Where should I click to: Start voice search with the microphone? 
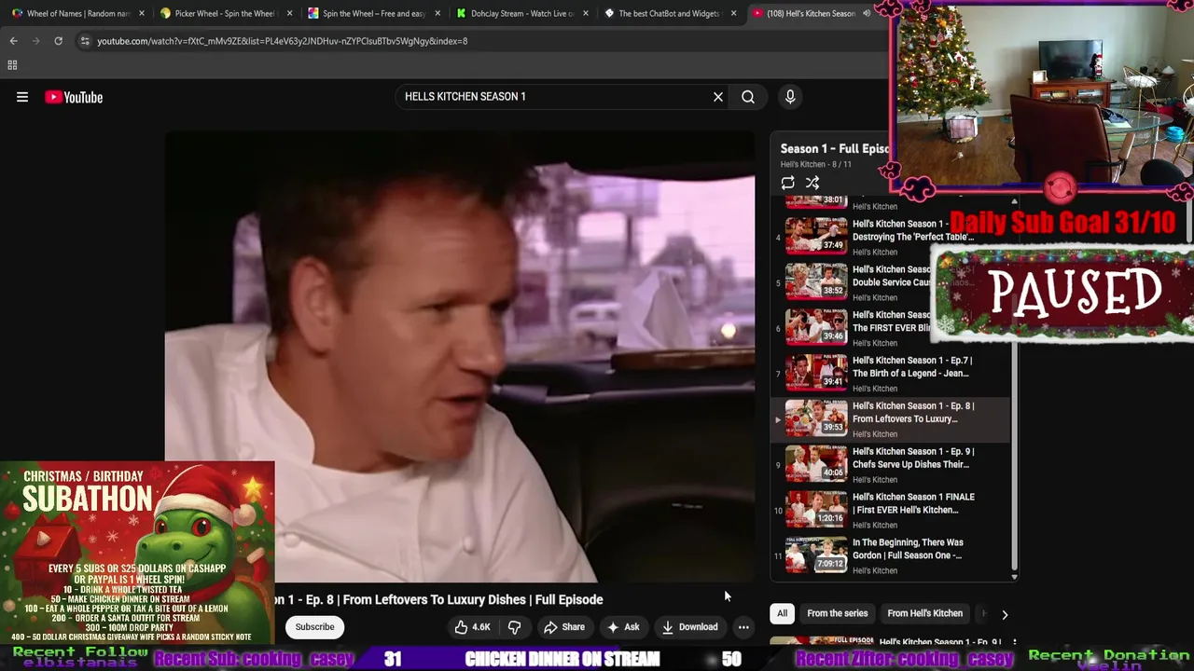click(x=790, y=97)
